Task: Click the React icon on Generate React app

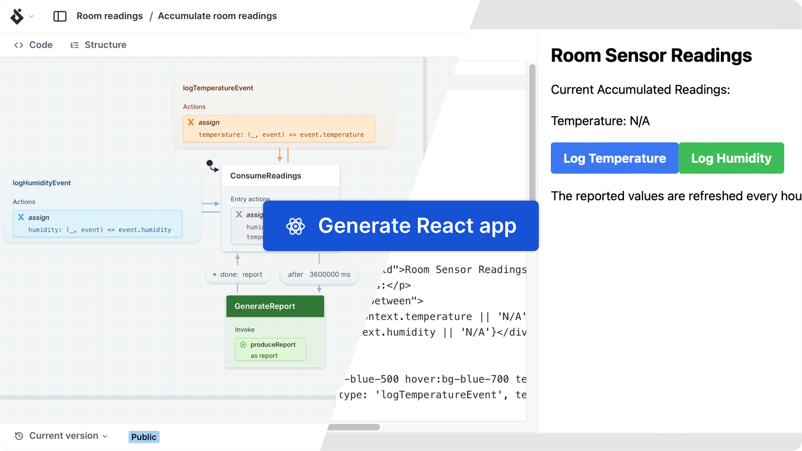Action: point(295,226)
